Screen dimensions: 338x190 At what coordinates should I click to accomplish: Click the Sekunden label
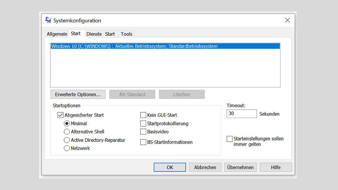269,114
